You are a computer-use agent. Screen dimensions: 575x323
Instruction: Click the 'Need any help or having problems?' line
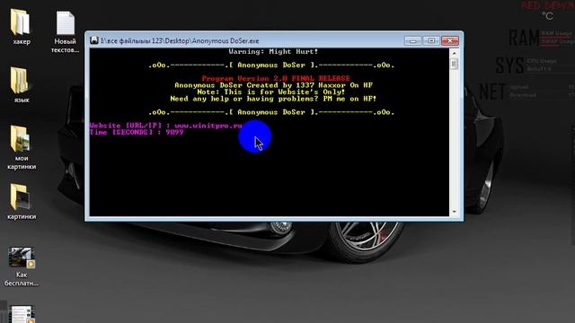(x=273, y=99)
